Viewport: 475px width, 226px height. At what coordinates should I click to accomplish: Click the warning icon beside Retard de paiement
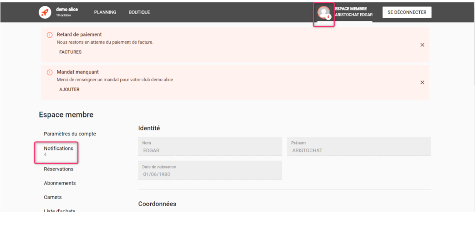click(50, 35)
